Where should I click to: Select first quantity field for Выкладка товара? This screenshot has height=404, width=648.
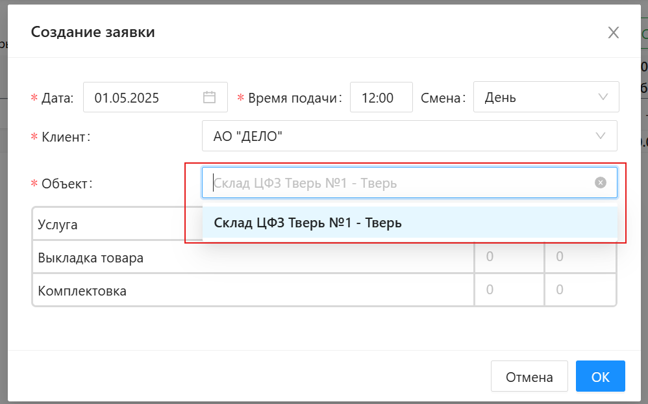[x=508, y=257]
